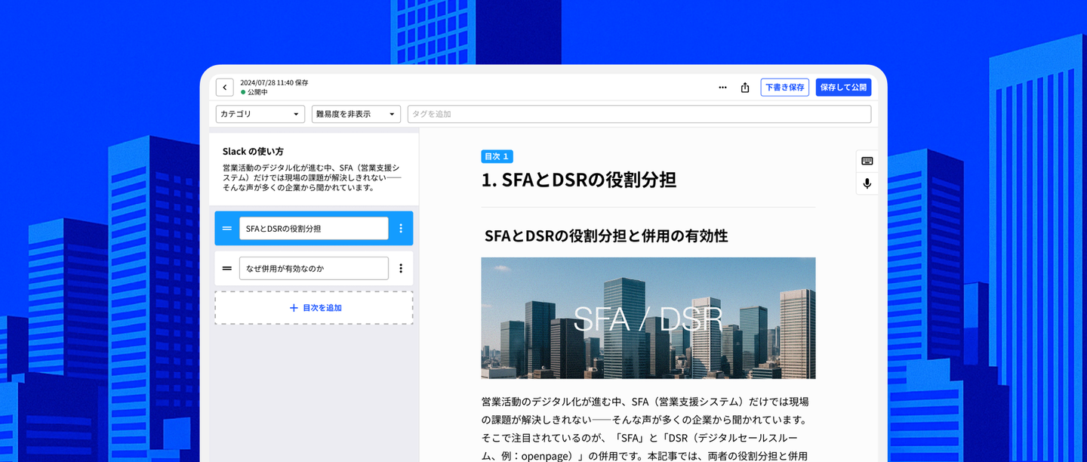The image size is (1087, 462).
Task: Click the 保存して公開 button
Action: tap(843, 88)
